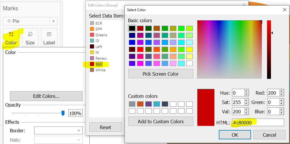Screen dimensions: 290x144
Task: Decrease the Hue value stepper
Action: coord(246,94)
